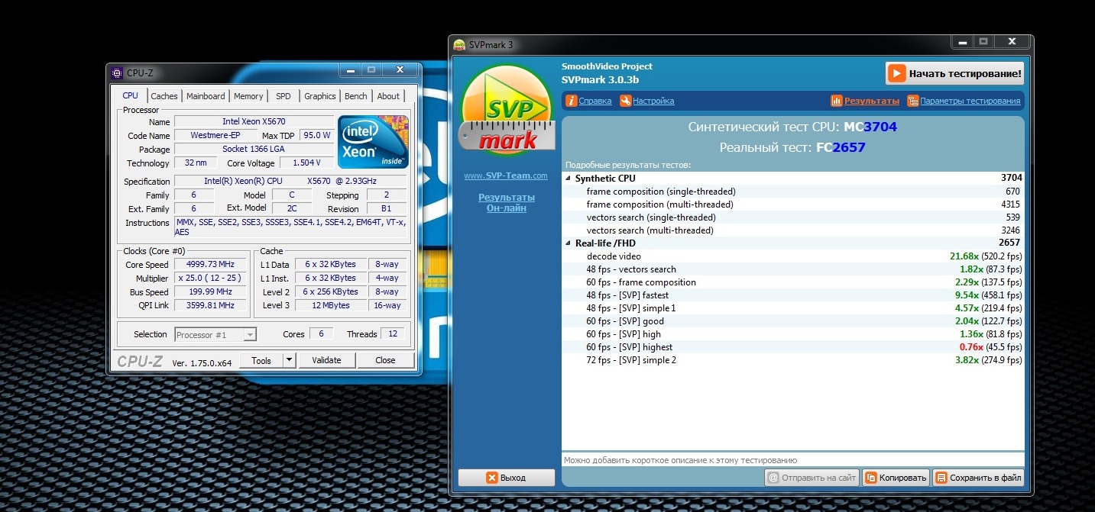Select frame composition (multi-threaded) row
The image size is (1095, 512).
[793, 204]
